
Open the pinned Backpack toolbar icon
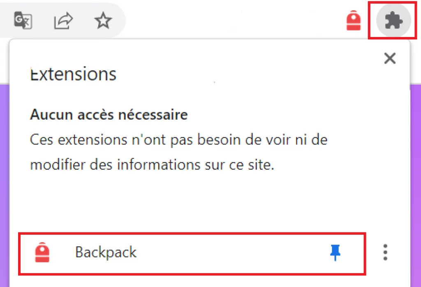(354, 20)
